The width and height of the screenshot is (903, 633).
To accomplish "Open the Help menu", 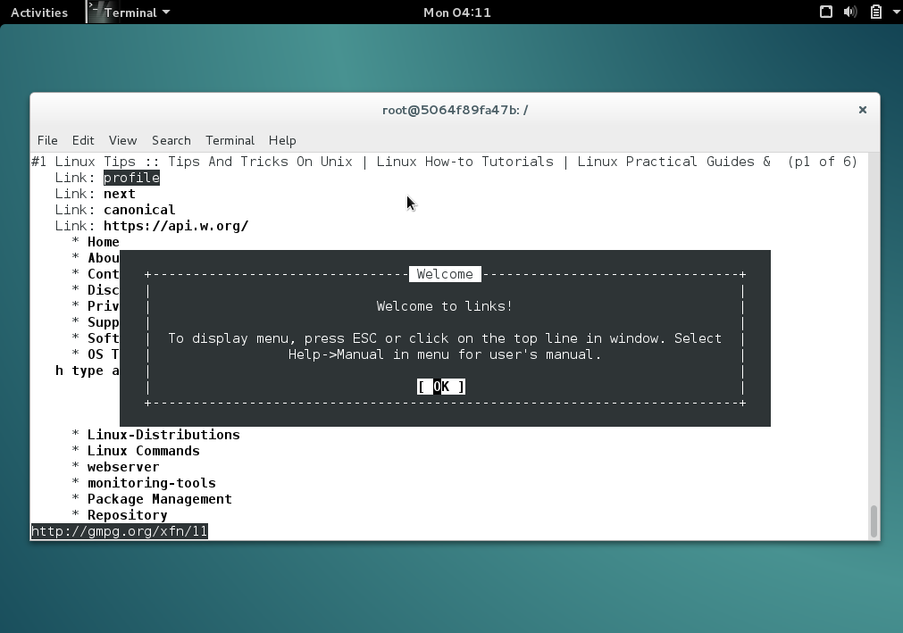I will click(x=282, y=140).
